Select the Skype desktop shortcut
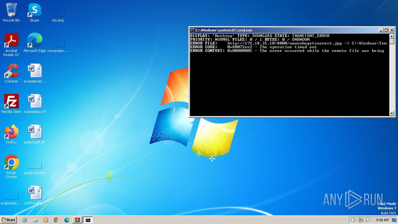398x224 pixels. tap(35, 12)
